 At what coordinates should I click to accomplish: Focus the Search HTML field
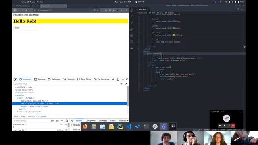pyautogui.click(x=66, y=84)
